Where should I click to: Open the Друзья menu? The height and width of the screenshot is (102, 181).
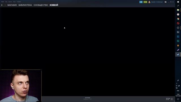(10, 2)
